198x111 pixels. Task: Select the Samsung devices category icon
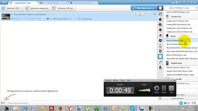tap(160, 25)
